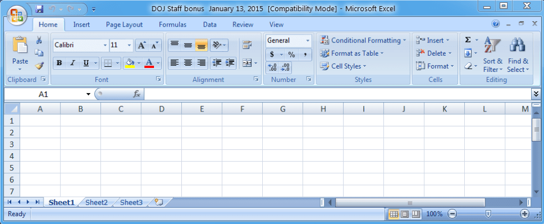The image size is (544, 224).
Task: Open the font size dropdown
Action: pos(129,46)
